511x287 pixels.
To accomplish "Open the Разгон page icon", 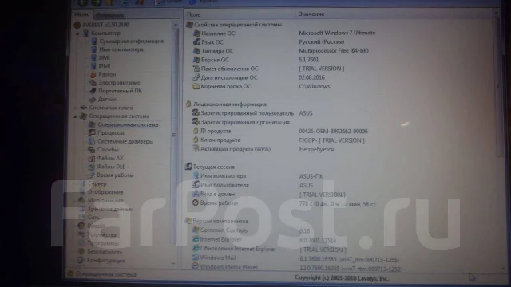I will (93, 74).
